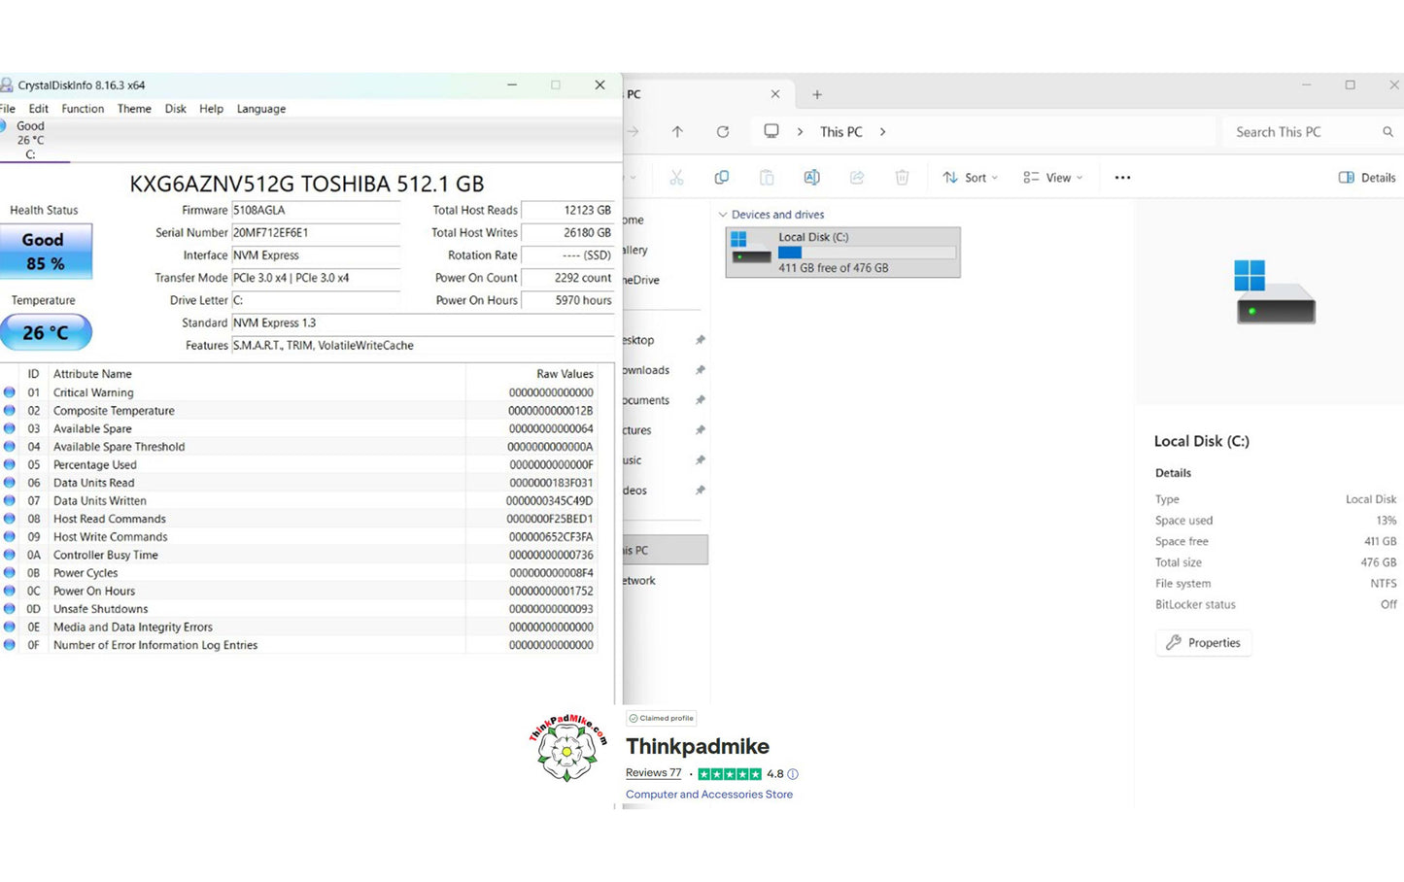This screenshot has height=882, width=1404.
Task: Toggle the Details pane button
Action: click(x=1367, y=178)
